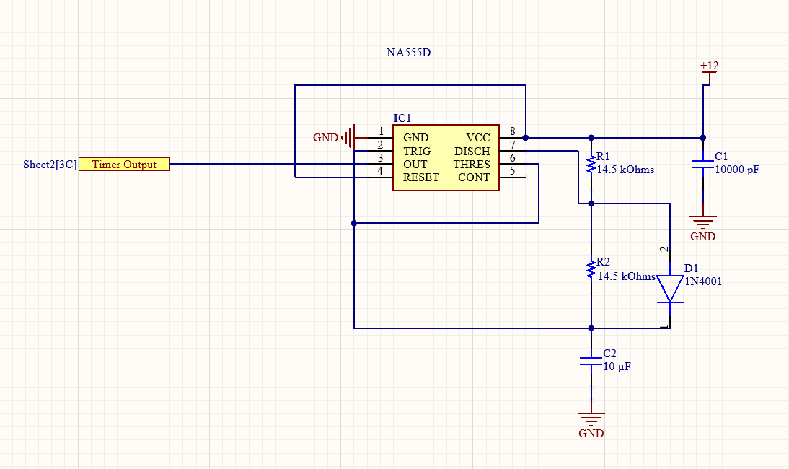
Task: Click the 1N4001 diode part label
Action: [703, 281]
